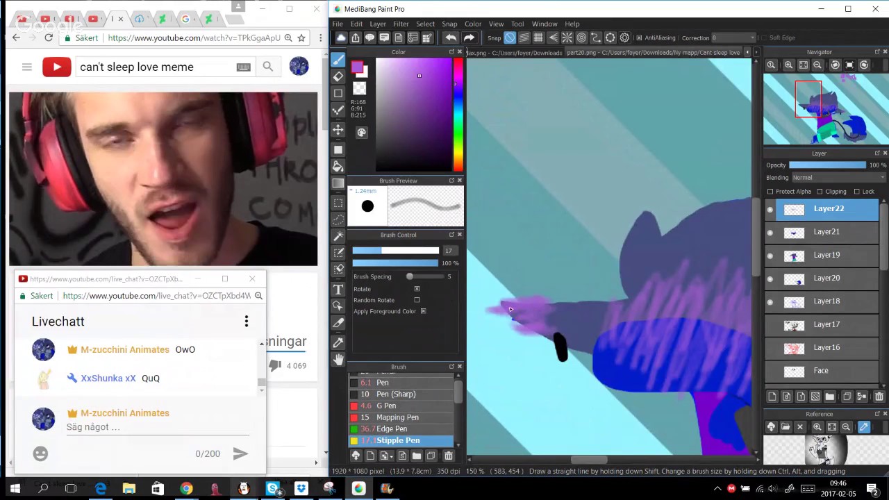889x500 pixels.
Task: Select the Magic Wand tool
Action: pyautogui.click(x=338, y=236)
